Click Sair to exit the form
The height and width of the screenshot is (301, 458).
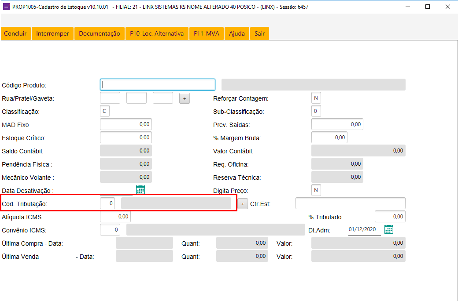click(x=259, y=33)
